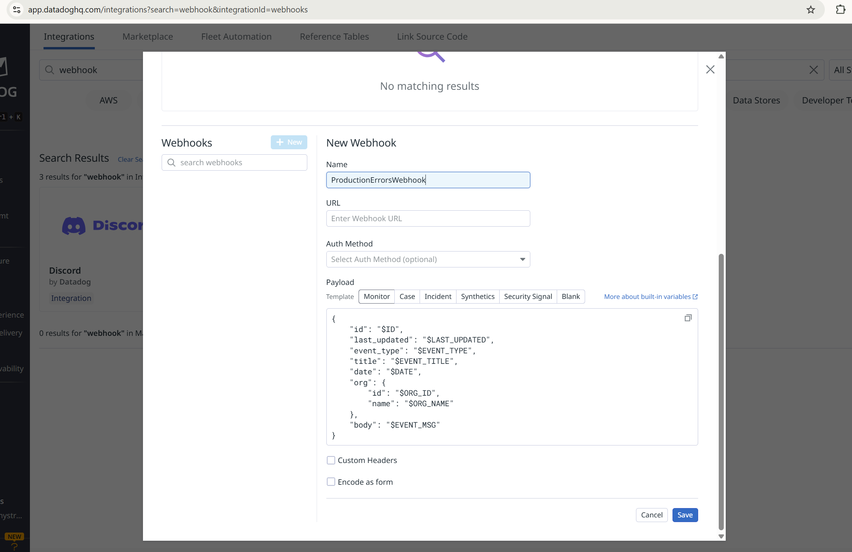Save the new webhook
This screenshot has height=552, width=852.
(x=685, y=515)
